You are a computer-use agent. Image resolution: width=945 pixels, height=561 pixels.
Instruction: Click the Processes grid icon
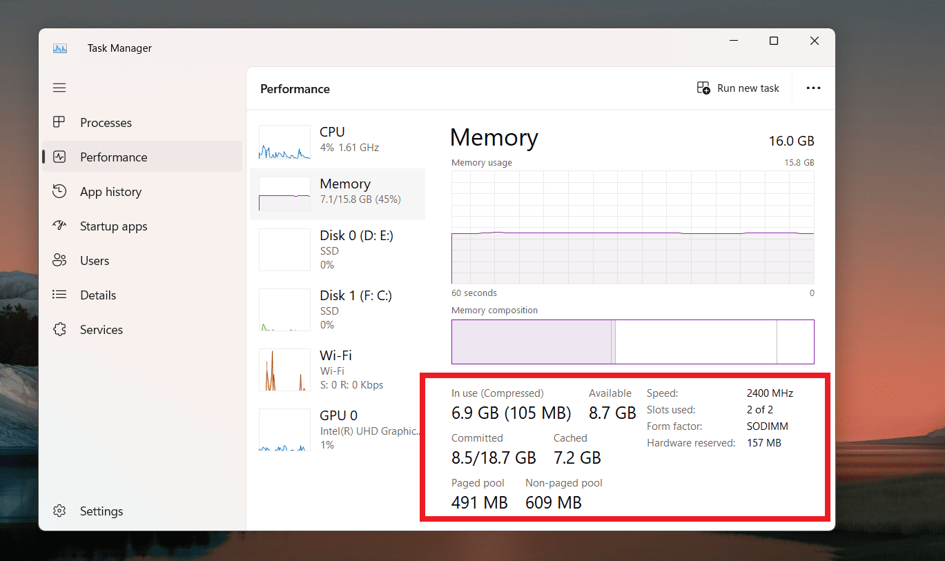click(59, 122)
